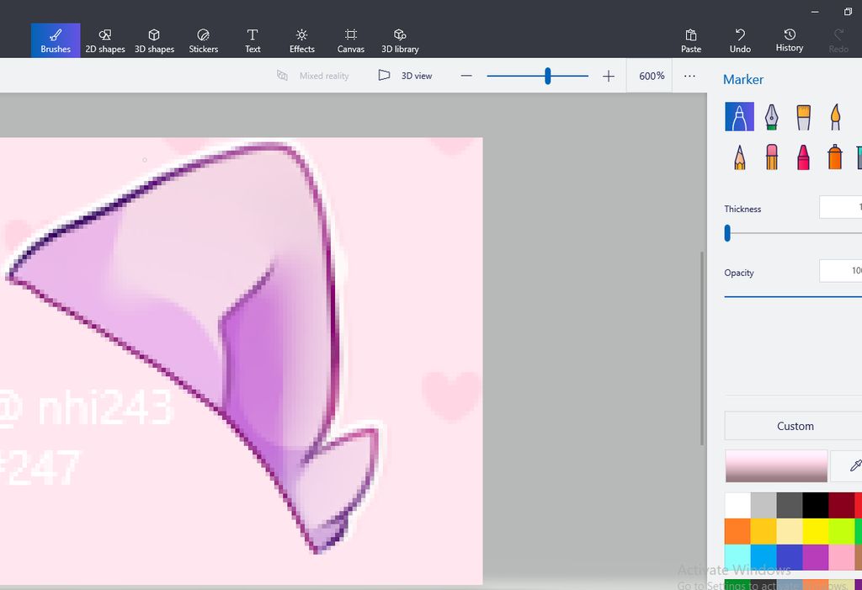Pick the dark gray color swatch
The width and height of the screenshot is (862, 590).
coord(790,505)
